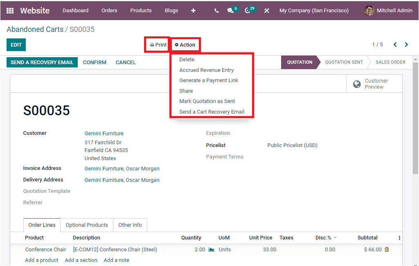Click the plus icon to create new content

(x=193, y=10)
